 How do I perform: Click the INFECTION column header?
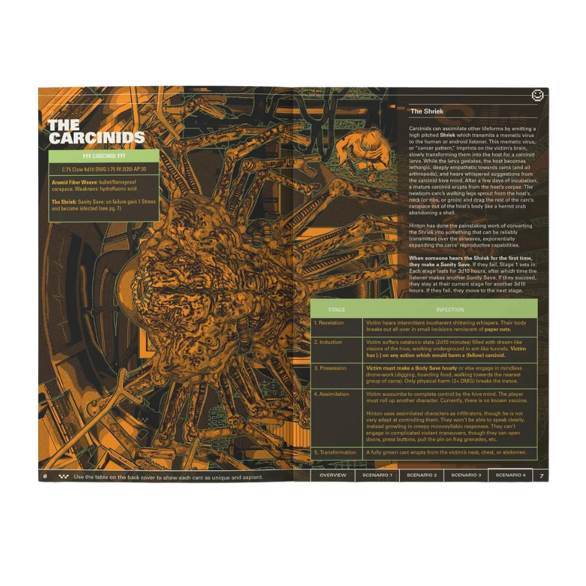click(x=450, y=310)
